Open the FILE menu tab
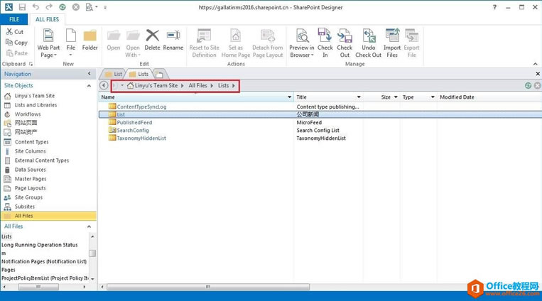542x301 pixels. (13, 19)
